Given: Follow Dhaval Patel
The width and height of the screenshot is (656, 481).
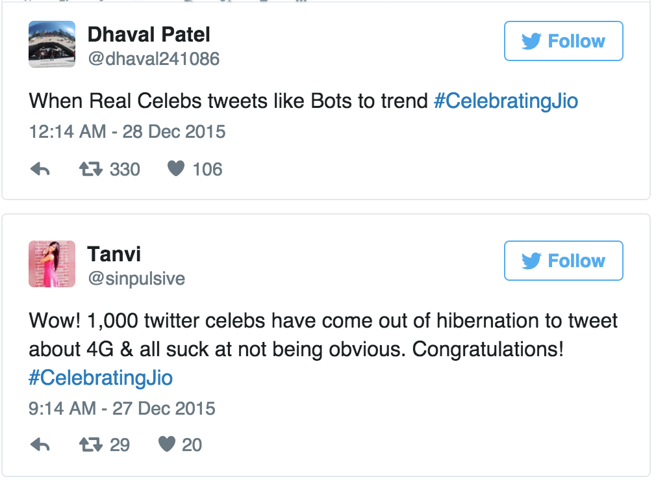Looking at the screenshot, I should 563,41.
